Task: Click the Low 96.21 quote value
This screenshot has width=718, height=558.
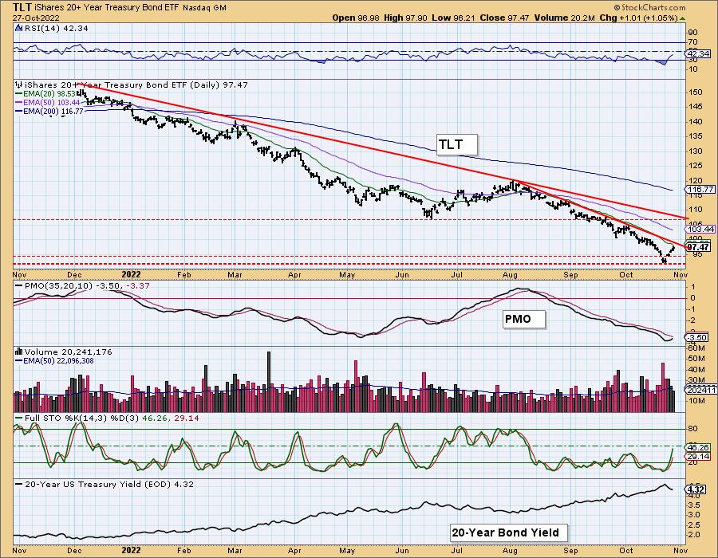Action: (453, 18)
